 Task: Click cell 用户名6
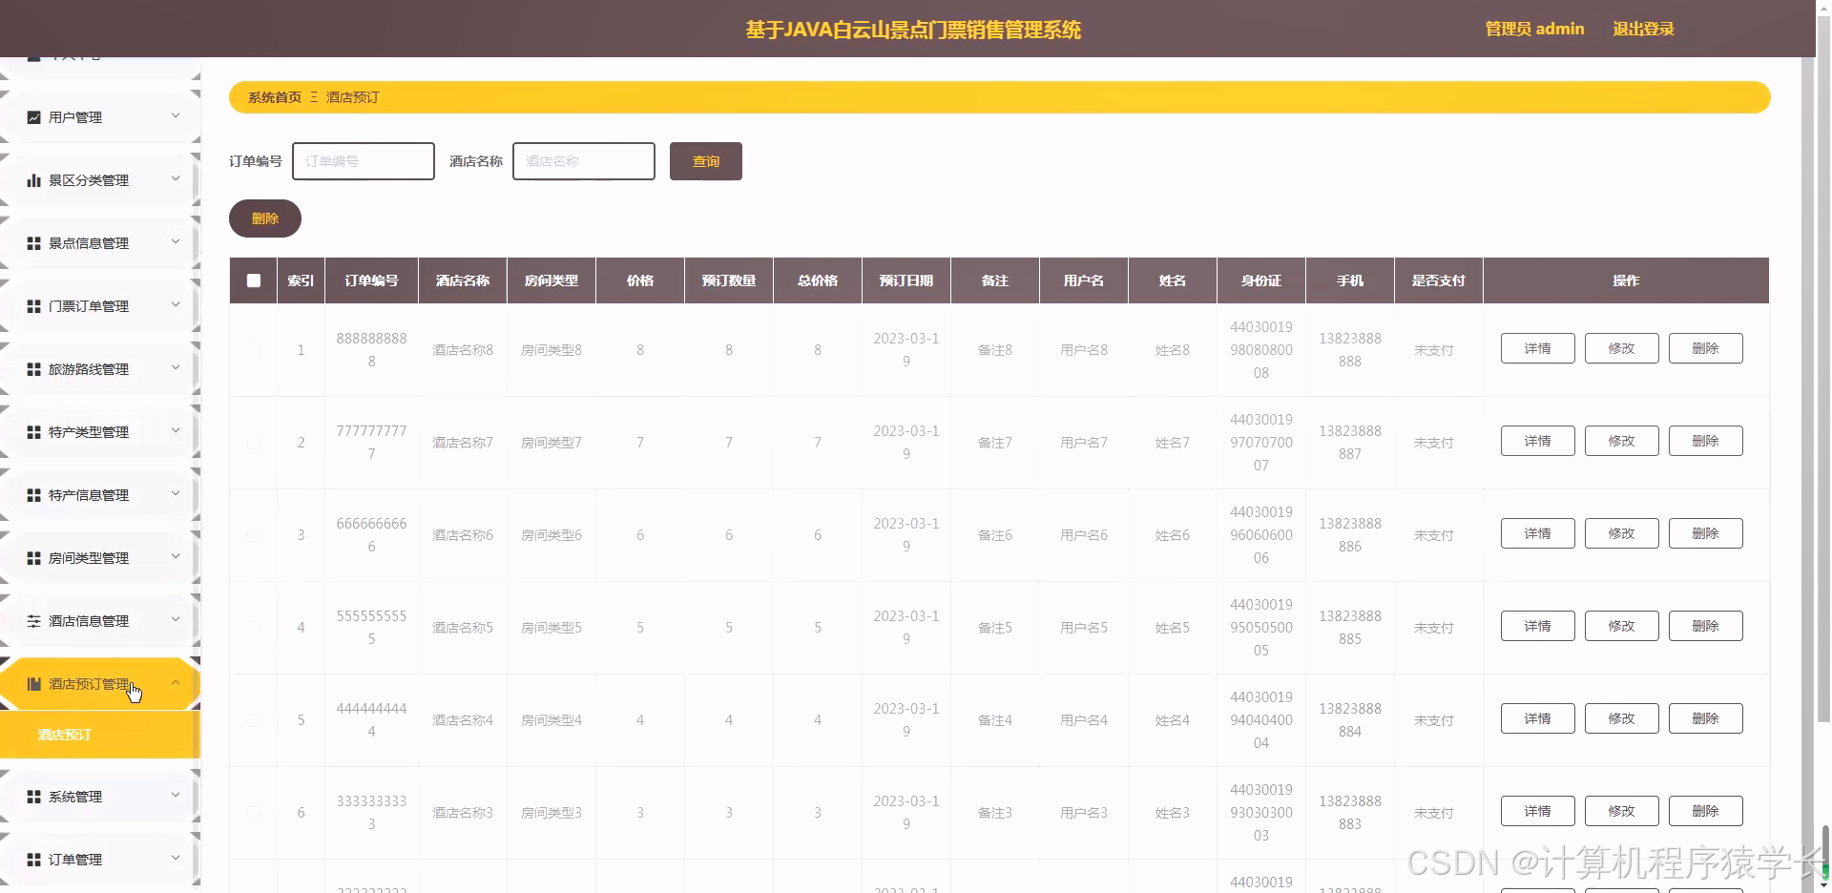1084,535
